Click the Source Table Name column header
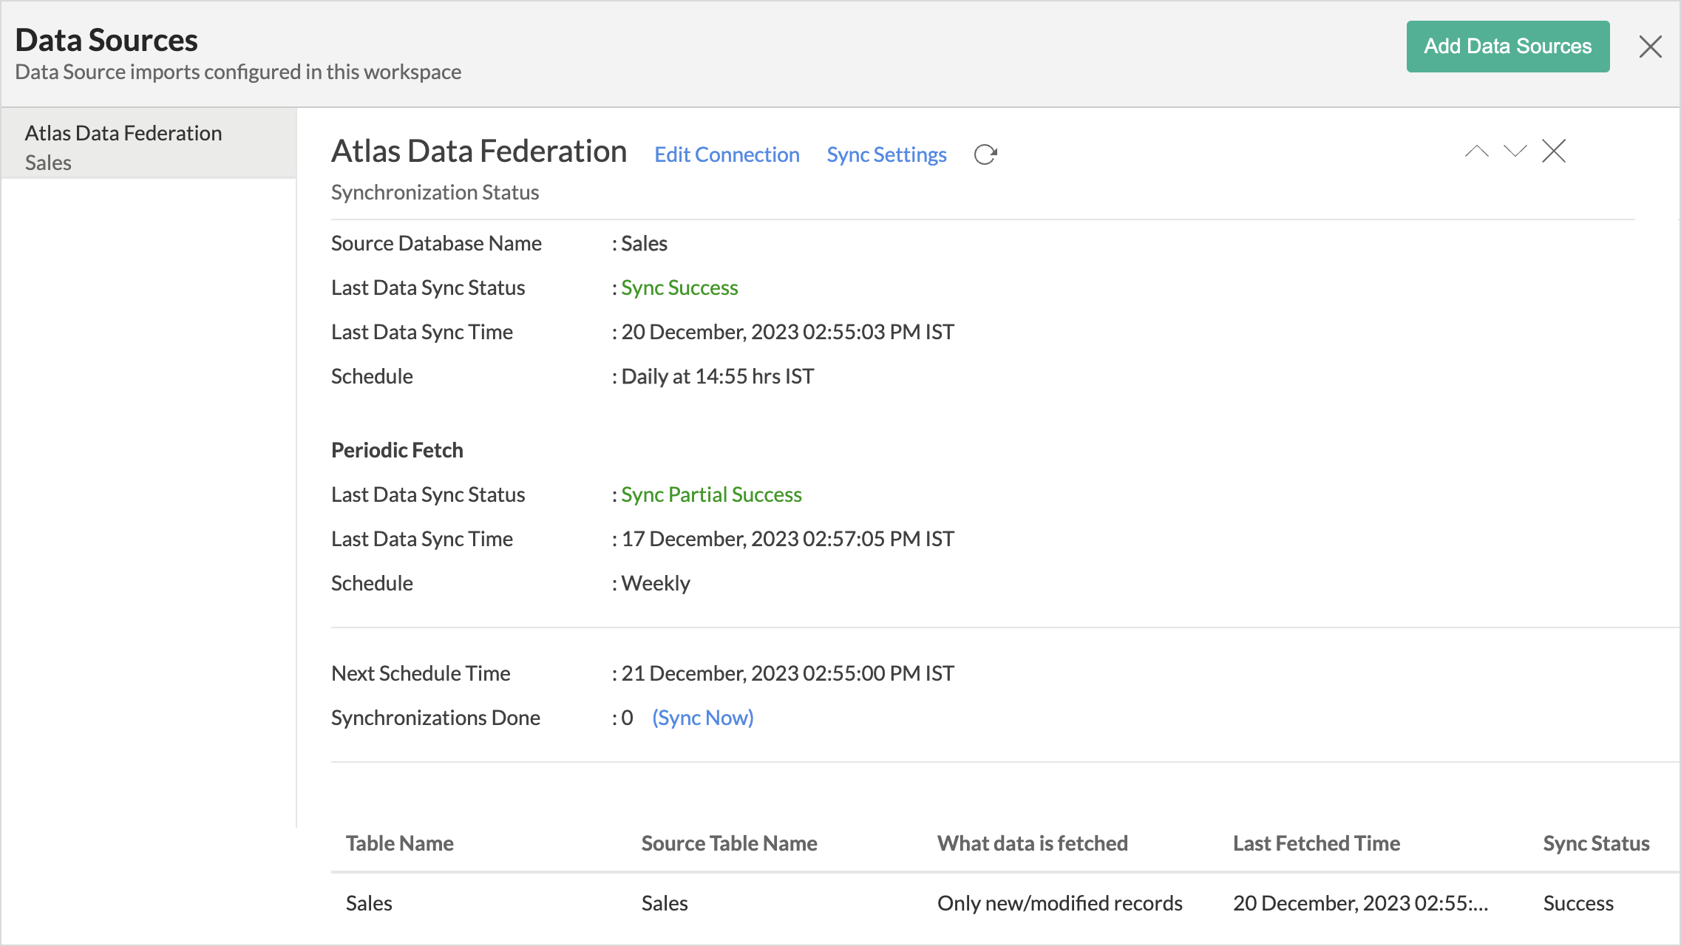 729,843
